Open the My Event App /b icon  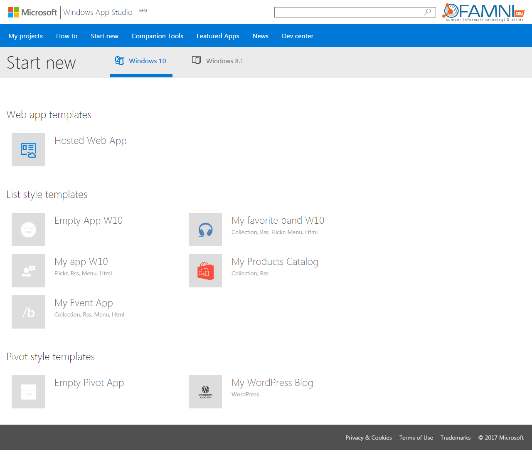28,312
